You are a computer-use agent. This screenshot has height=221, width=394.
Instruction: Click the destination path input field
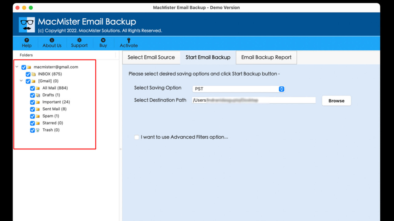pyautogui.click(x=254, y=100)
